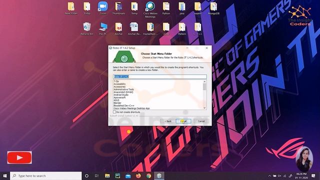Select Blender in the folder list
Viewport: 320px width, 180px height.
(x=117, y=103)
